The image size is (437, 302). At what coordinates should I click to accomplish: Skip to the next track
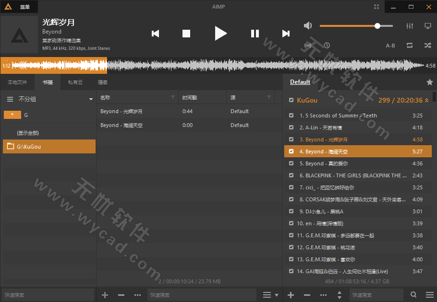(x=286, y=34)
